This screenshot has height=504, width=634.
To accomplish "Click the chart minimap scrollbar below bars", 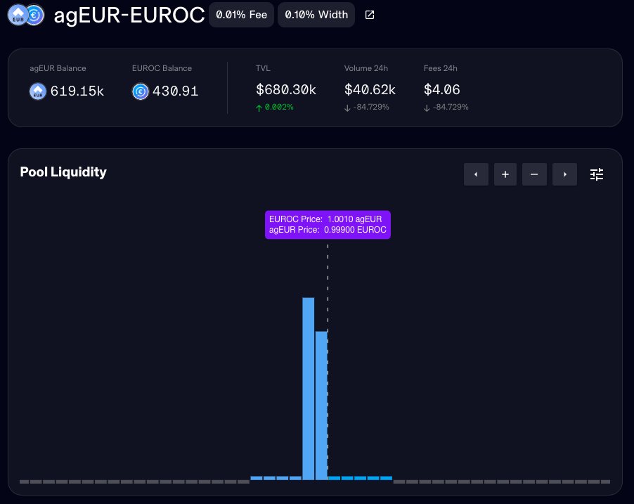I will 316,482.
